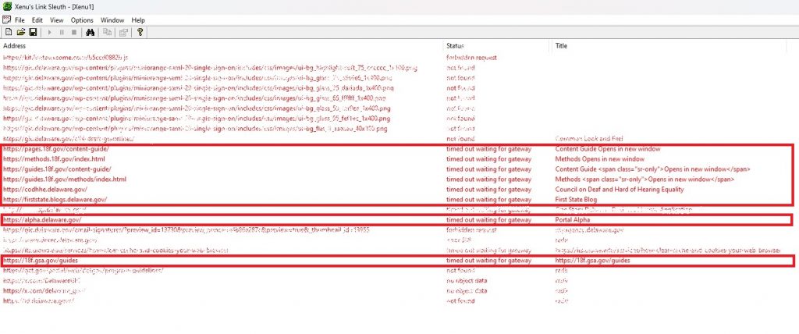Select the codhhe.delaware.gov address
The width and height of the screenshot is (799, 334).
(x=44, y=189)
